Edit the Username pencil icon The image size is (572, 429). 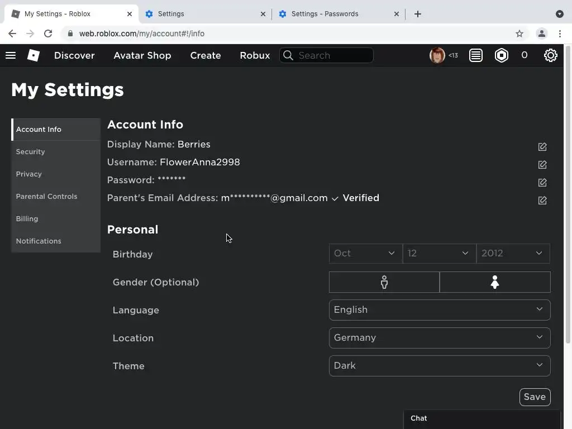coord(542,165)
